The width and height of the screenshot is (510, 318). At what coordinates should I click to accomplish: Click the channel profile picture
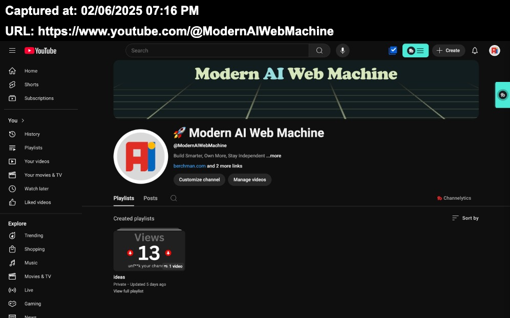tap(140, 156)
